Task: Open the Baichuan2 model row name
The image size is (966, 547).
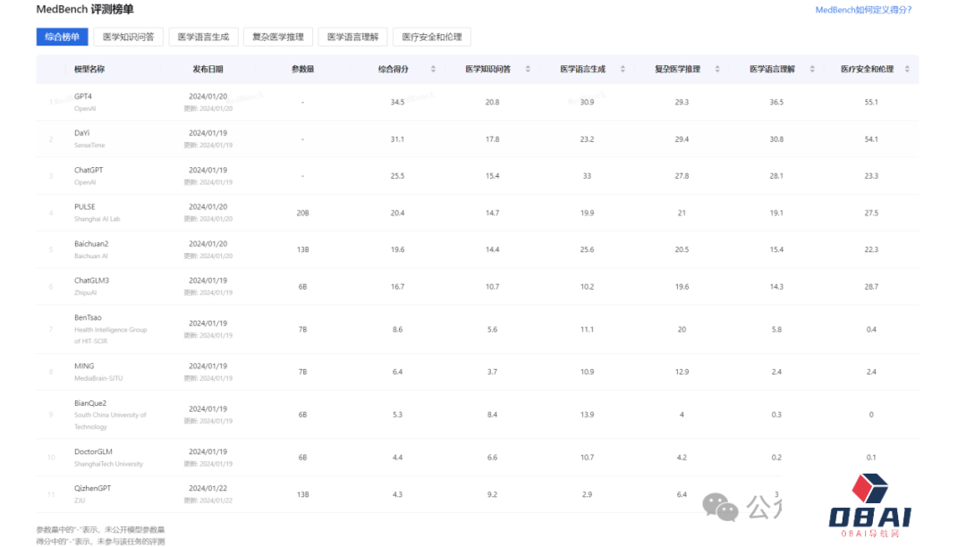Action: [x=91, y=244]
